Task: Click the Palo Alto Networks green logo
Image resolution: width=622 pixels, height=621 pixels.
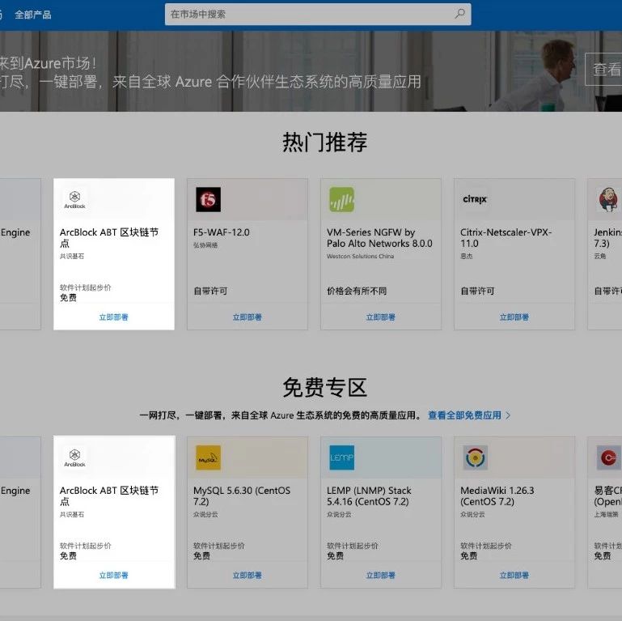Action: click(341, 199)
